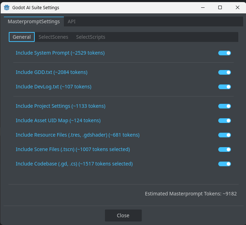This screenshot has width=246, height=225.
Task: Switch to the SelectScenes tab
Action: click(53, 37)
